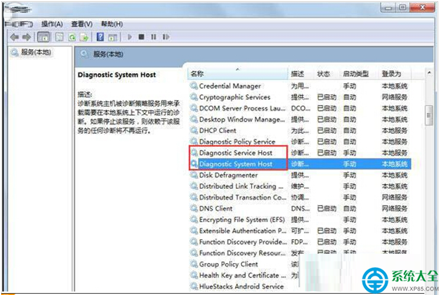
Task: Select Function Discovery Provider Host service
Action: tap(300, 242)
